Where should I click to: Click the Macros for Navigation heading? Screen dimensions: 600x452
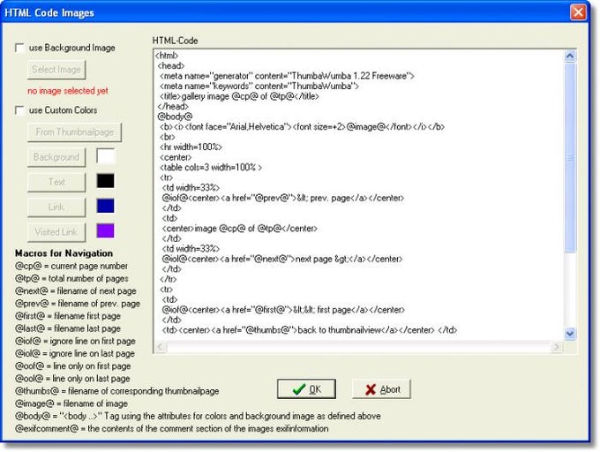click(64, 253)
